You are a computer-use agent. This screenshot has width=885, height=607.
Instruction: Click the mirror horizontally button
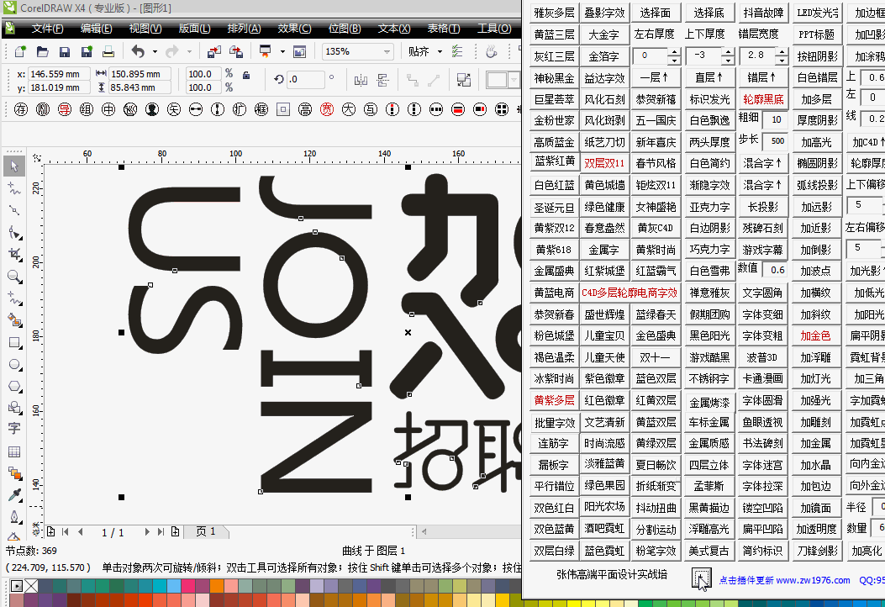coord(361,80)
